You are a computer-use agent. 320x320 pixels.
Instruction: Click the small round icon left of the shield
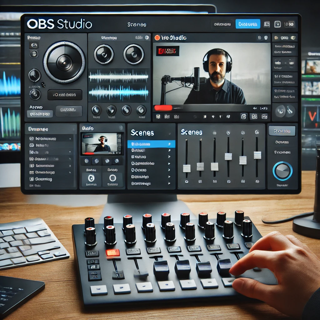[x=259, y=38]
